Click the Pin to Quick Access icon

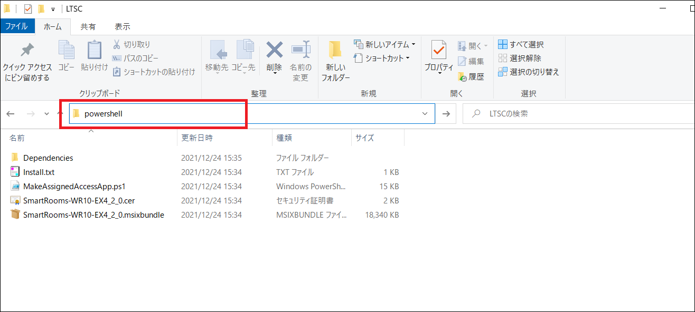27,51
